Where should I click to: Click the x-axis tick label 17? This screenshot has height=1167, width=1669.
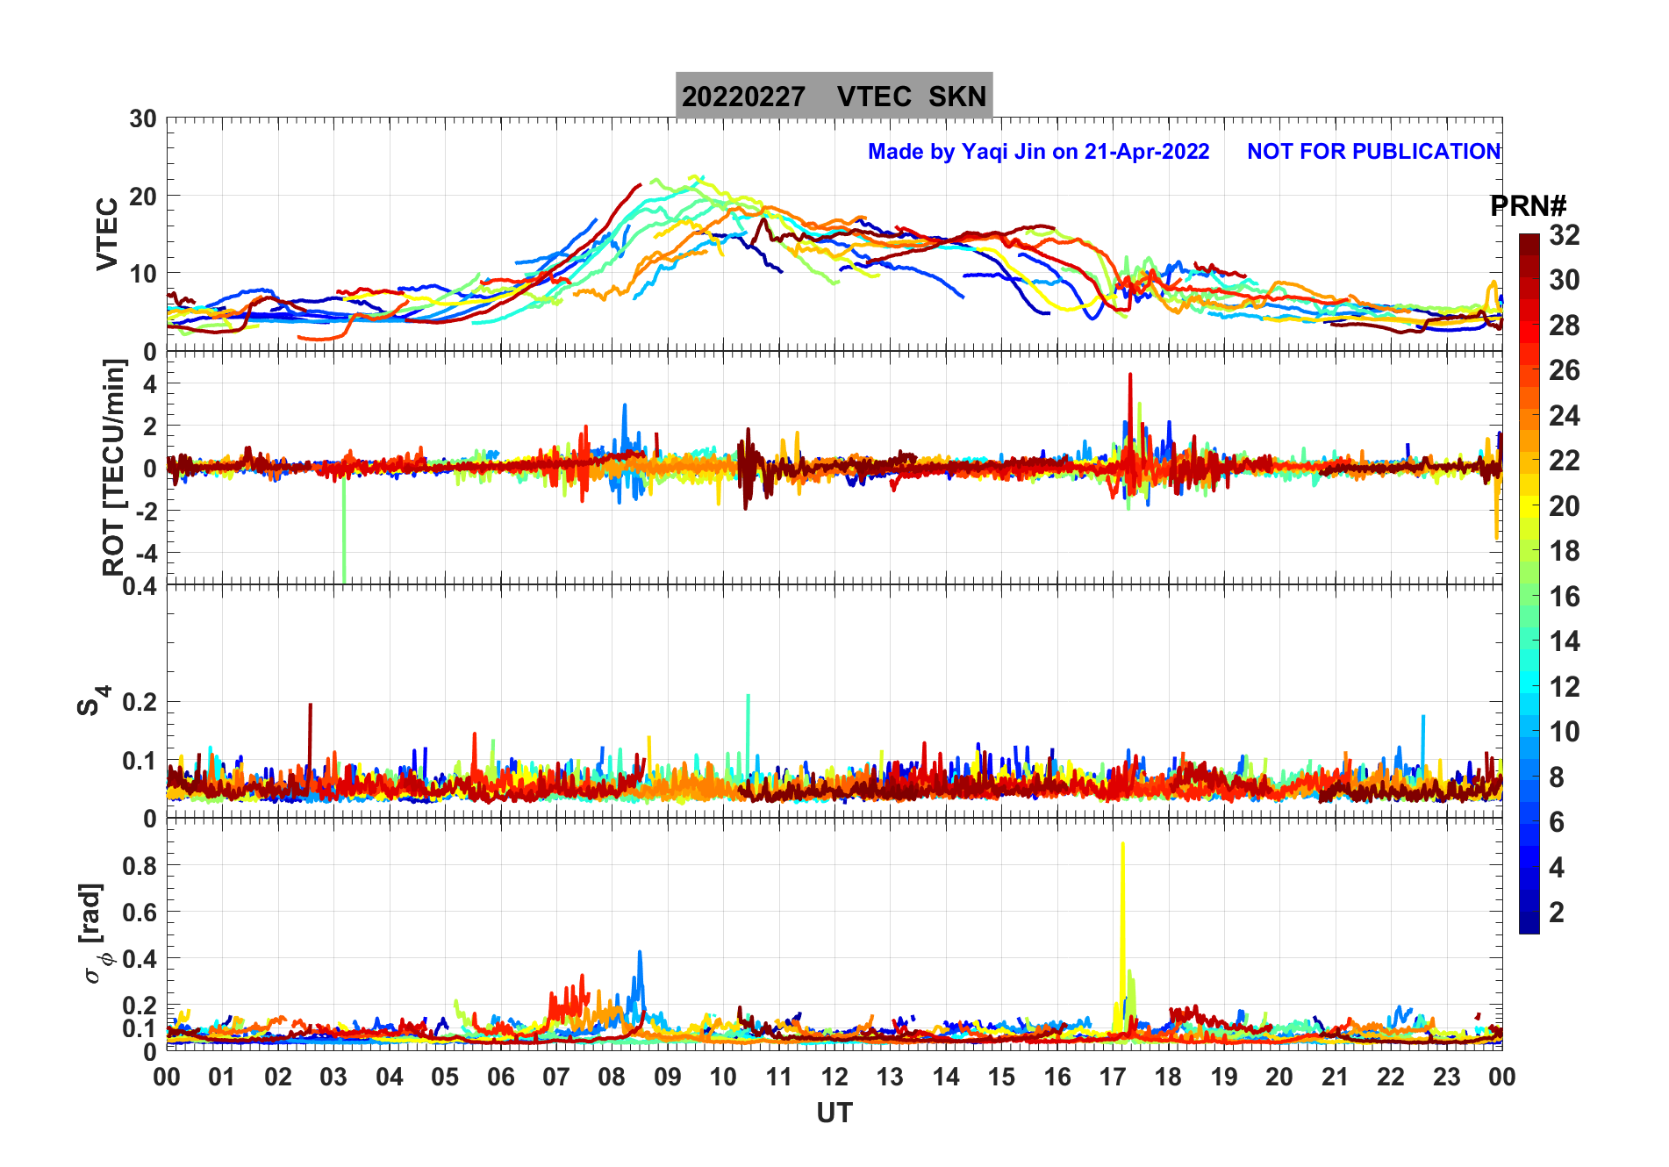point(1113,1077)
